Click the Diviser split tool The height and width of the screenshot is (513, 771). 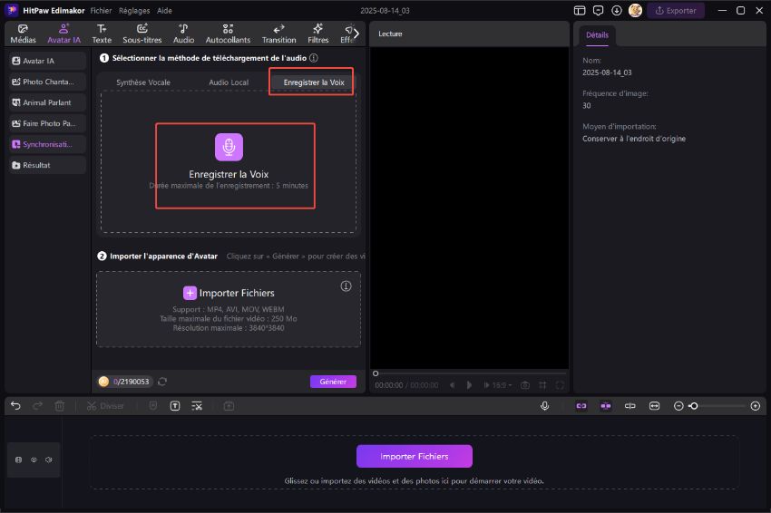pyautogui.click(x=105, y=406)
